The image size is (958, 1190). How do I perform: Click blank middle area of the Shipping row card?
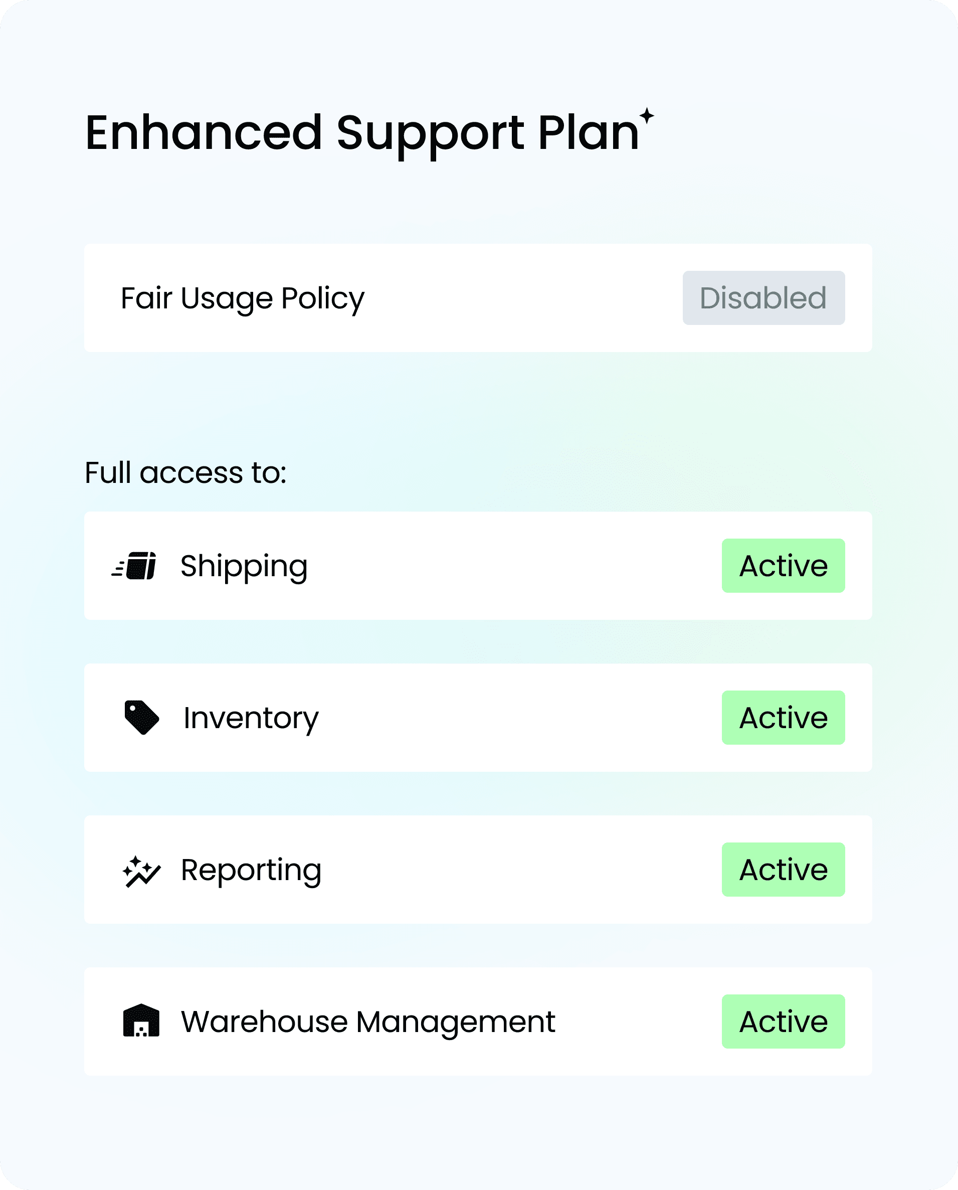pyautogui.click(x=513, y=566)
